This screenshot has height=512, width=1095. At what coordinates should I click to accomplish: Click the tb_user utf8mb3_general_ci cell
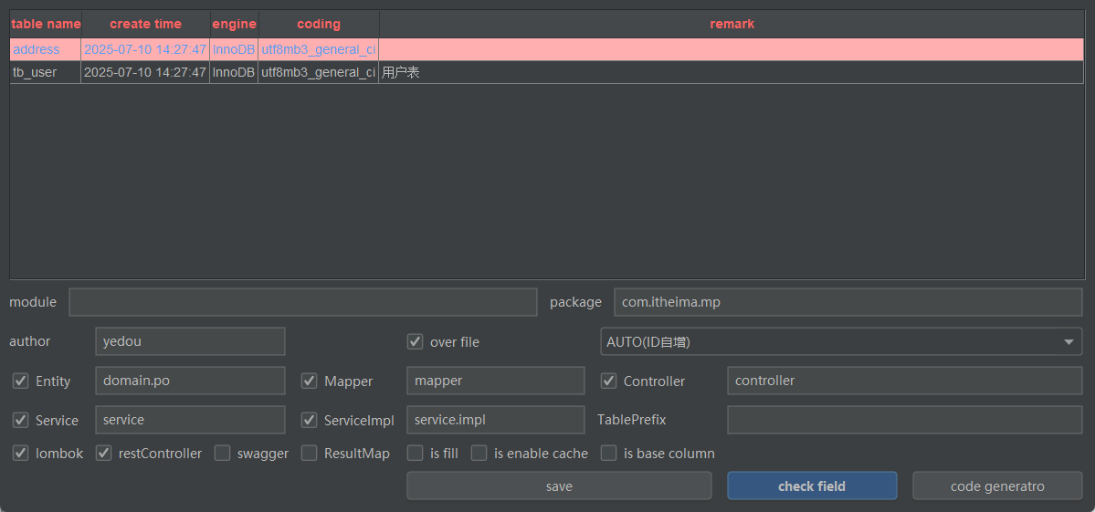coord(319,72)
